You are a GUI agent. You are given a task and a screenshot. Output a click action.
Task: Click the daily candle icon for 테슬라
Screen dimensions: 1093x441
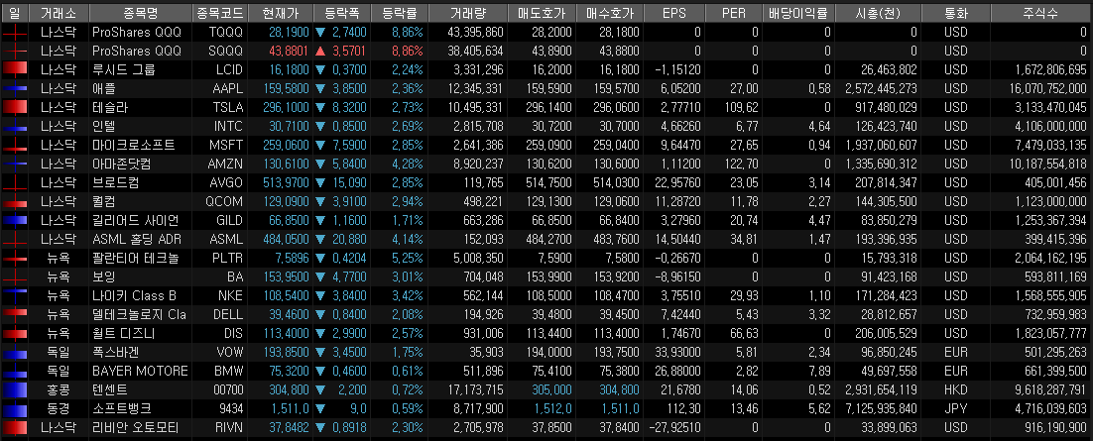[x=14, y=107]
